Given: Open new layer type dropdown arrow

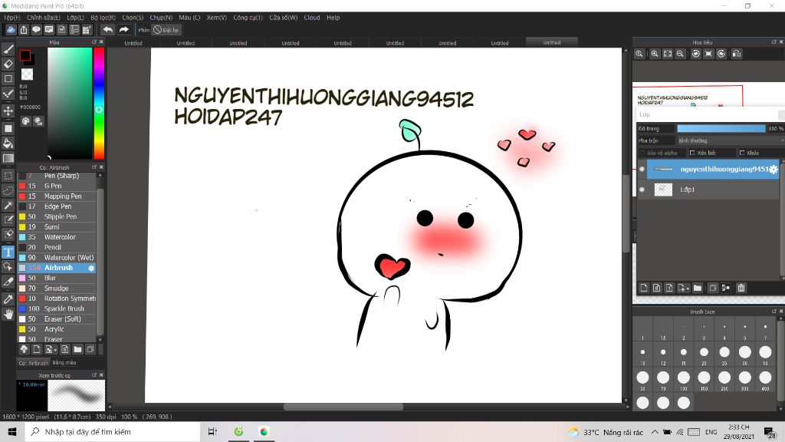Looking at the screenshot, I should (688, 289).
